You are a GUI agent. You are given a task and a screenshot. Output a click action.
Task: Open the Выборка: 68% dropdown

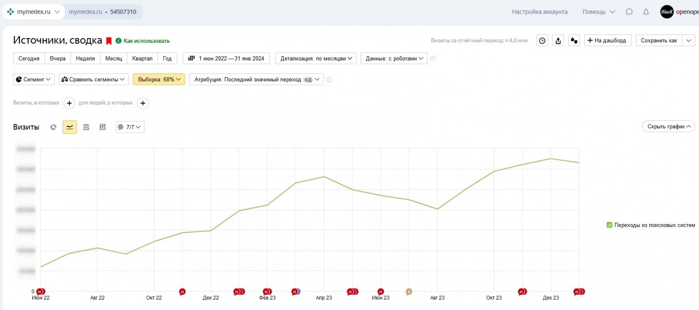click(159, 79)
